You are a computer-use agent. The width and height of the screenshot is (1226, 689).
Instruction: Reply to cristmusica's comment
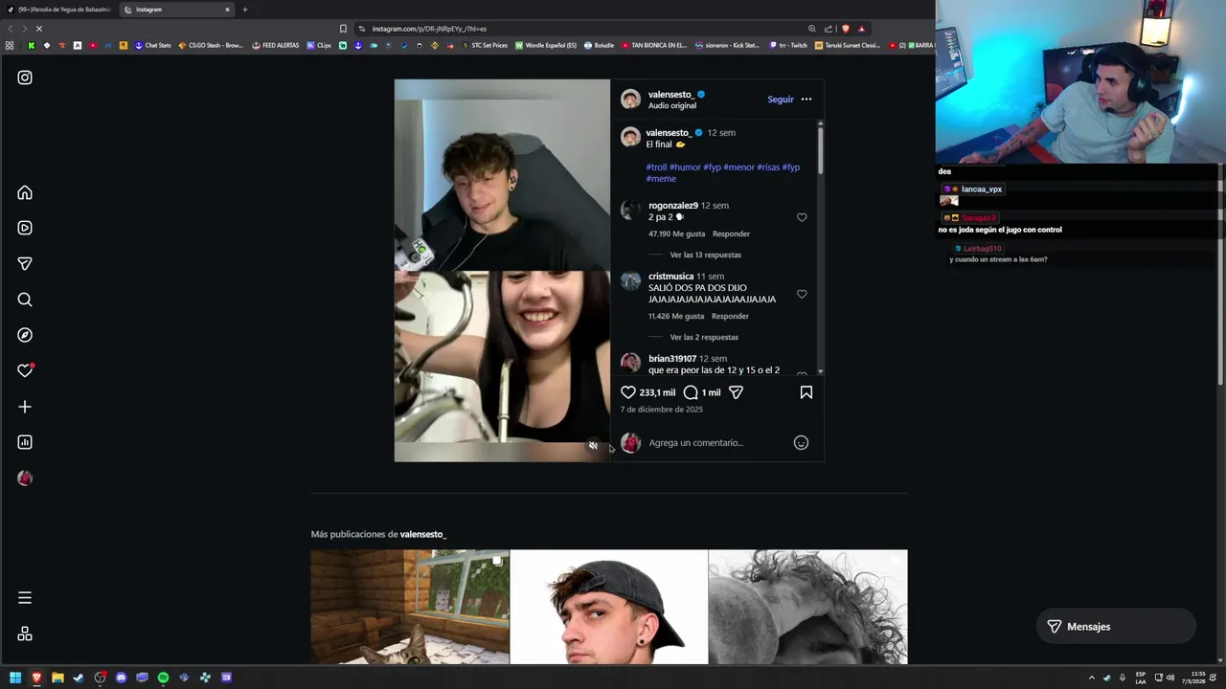click(730, 316)
